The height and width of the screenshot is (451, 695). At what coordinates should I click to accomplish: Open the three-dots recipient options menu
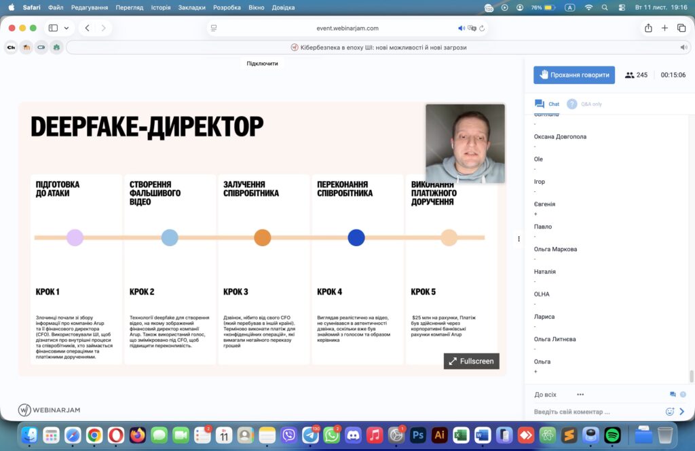[x=580, y=395]
